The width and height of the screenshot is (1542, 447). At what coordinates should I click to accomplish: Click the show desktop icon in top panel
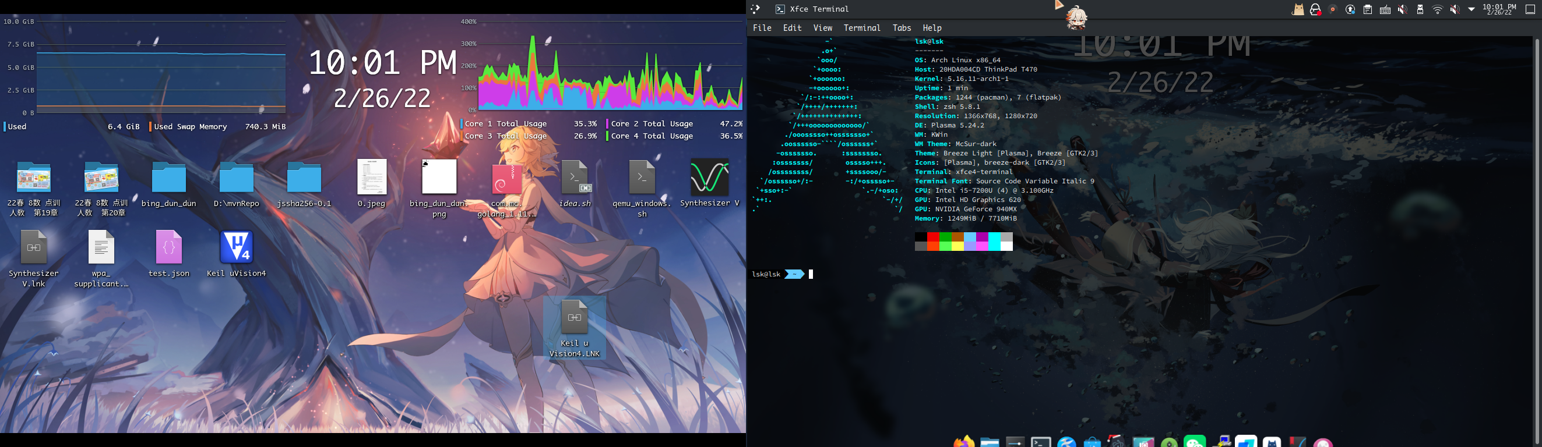(x=1530, y=9)
